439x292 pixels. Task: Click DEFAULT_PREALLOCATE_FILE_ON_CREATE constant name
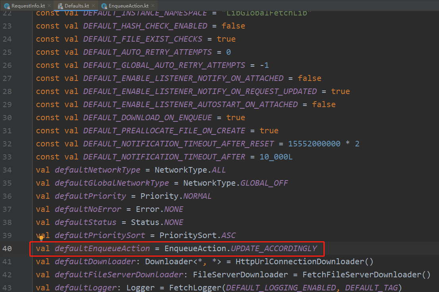pyautogui.click(x=164, y=131)
